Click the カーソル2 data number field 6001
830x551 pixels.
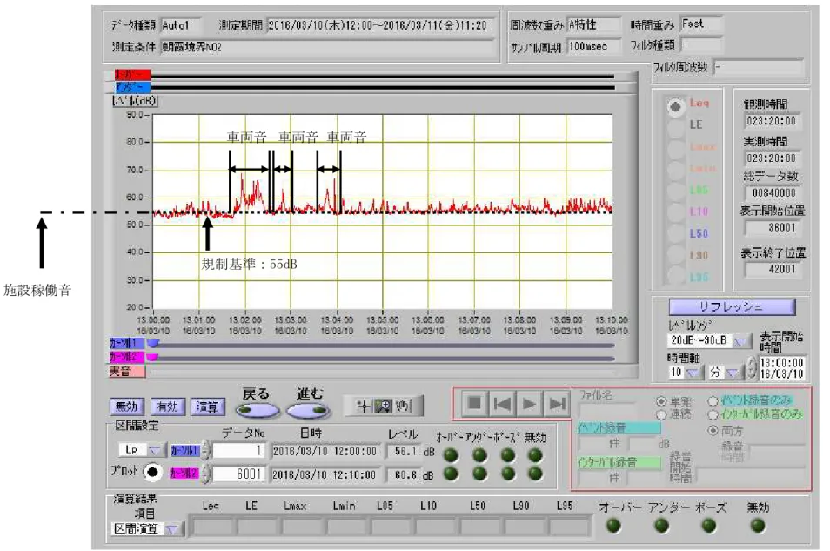pyautogui.click(x=238, y=474)
